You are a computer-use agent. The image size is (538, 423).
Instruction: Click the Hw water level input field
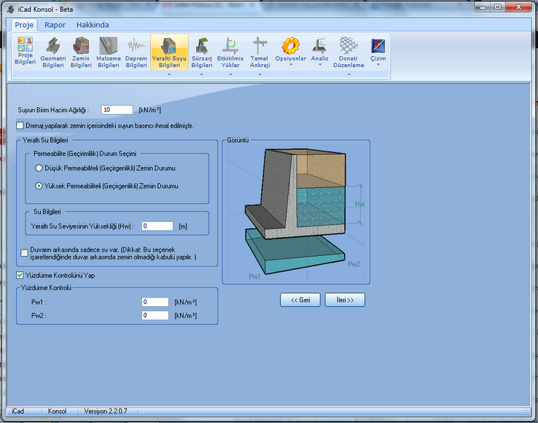(157, 226)
